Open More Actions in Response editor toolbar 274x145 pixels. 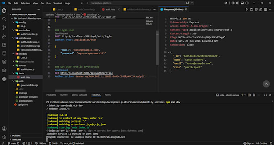pyautogui.click(x=270, y=9)
